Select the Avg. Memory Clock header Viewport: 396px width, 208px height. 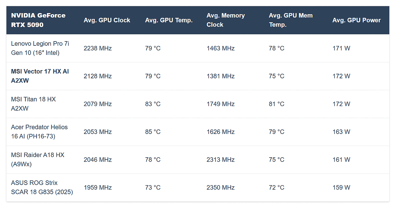[226, 20]
